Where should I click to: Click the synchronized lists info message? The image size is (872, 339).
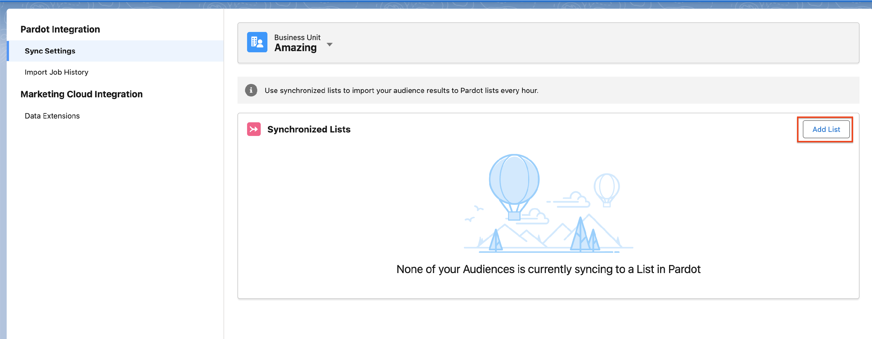tap(401, 90)
